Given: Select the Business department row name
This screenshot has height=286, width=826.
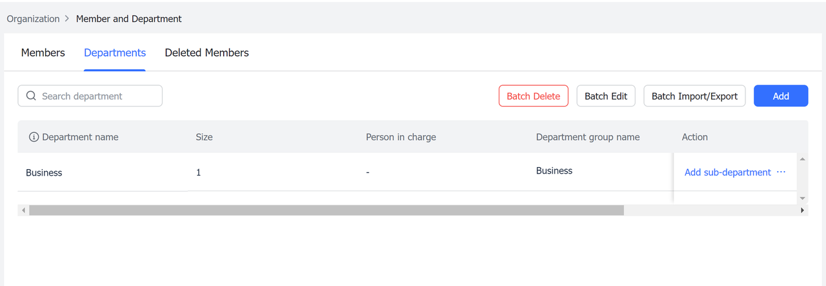Looking at the screenshot, I should tap(44, 173).
